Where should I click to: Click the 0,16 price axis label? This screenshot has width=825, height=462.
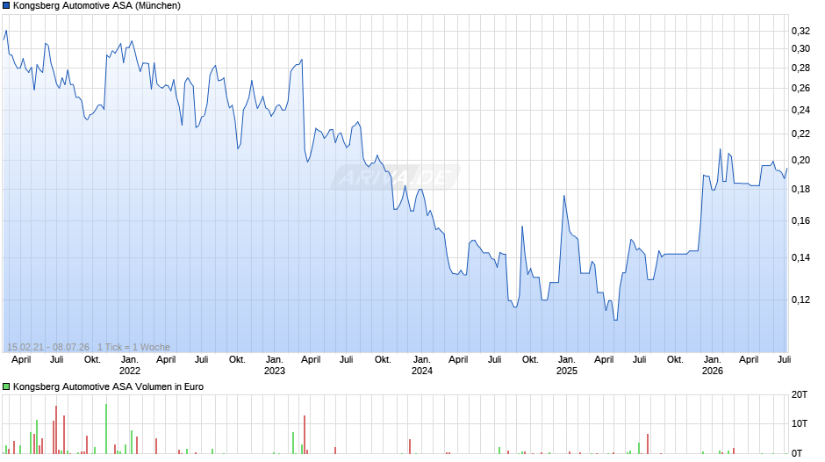[x=800, y=220]
